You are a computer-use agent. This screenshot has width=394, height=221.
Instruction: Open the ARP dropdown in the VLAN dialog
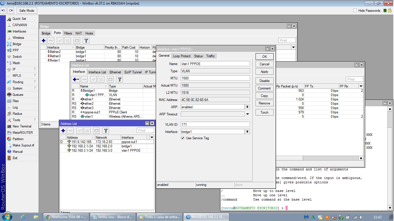[x=247, y=107]
